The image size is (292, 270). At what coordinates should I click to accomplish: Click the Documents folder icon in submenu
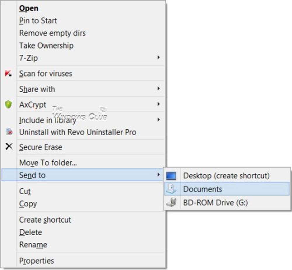point(171,189)
